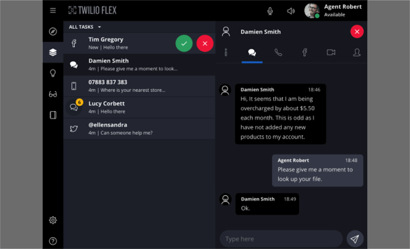The image size is (410, 249).
Task: Open the lightbulb insights icon
Action: coord(53,73)
